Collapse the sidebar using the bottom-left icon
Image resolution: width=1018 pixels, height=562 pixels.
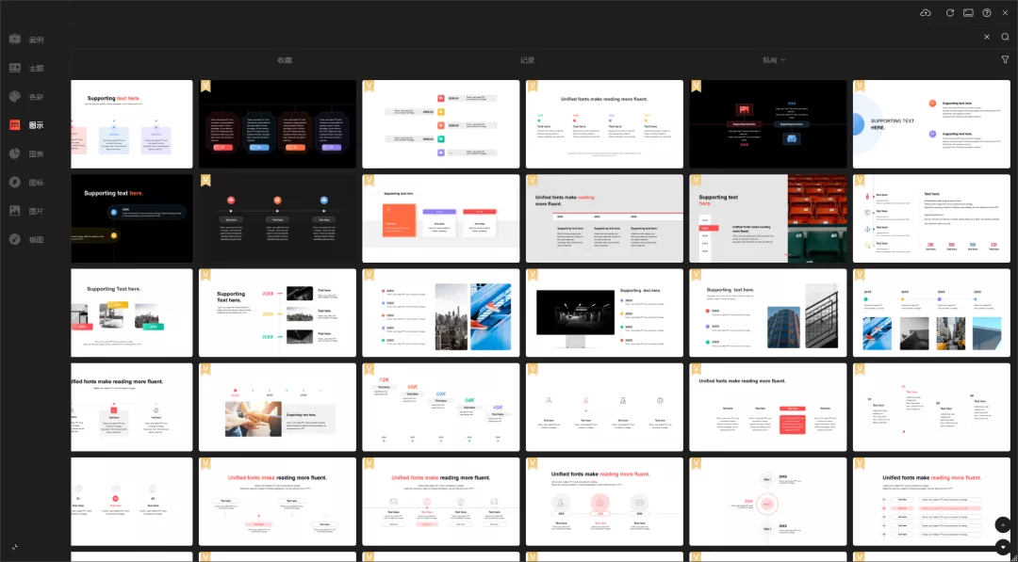tap(15, 547)
